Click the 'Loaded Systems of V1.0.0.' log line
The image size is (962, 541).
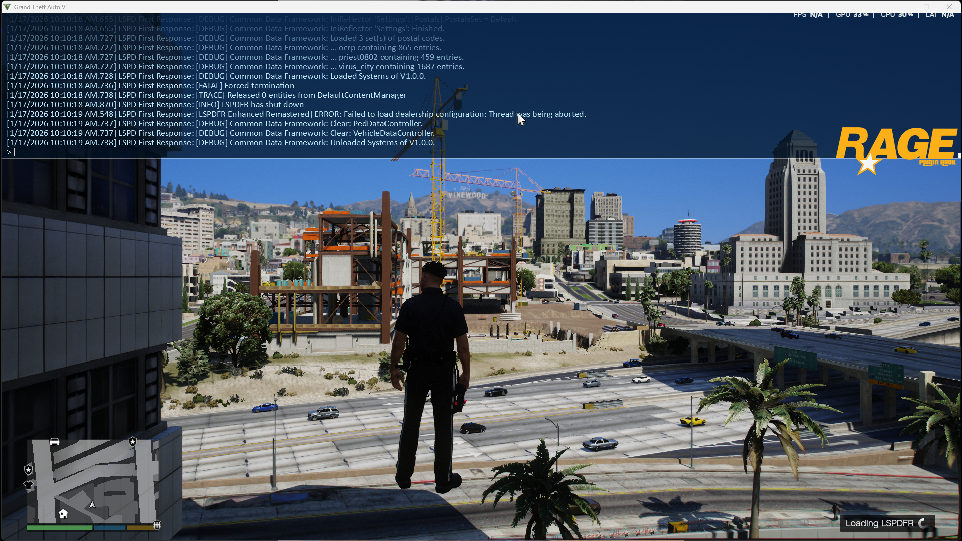216,76
